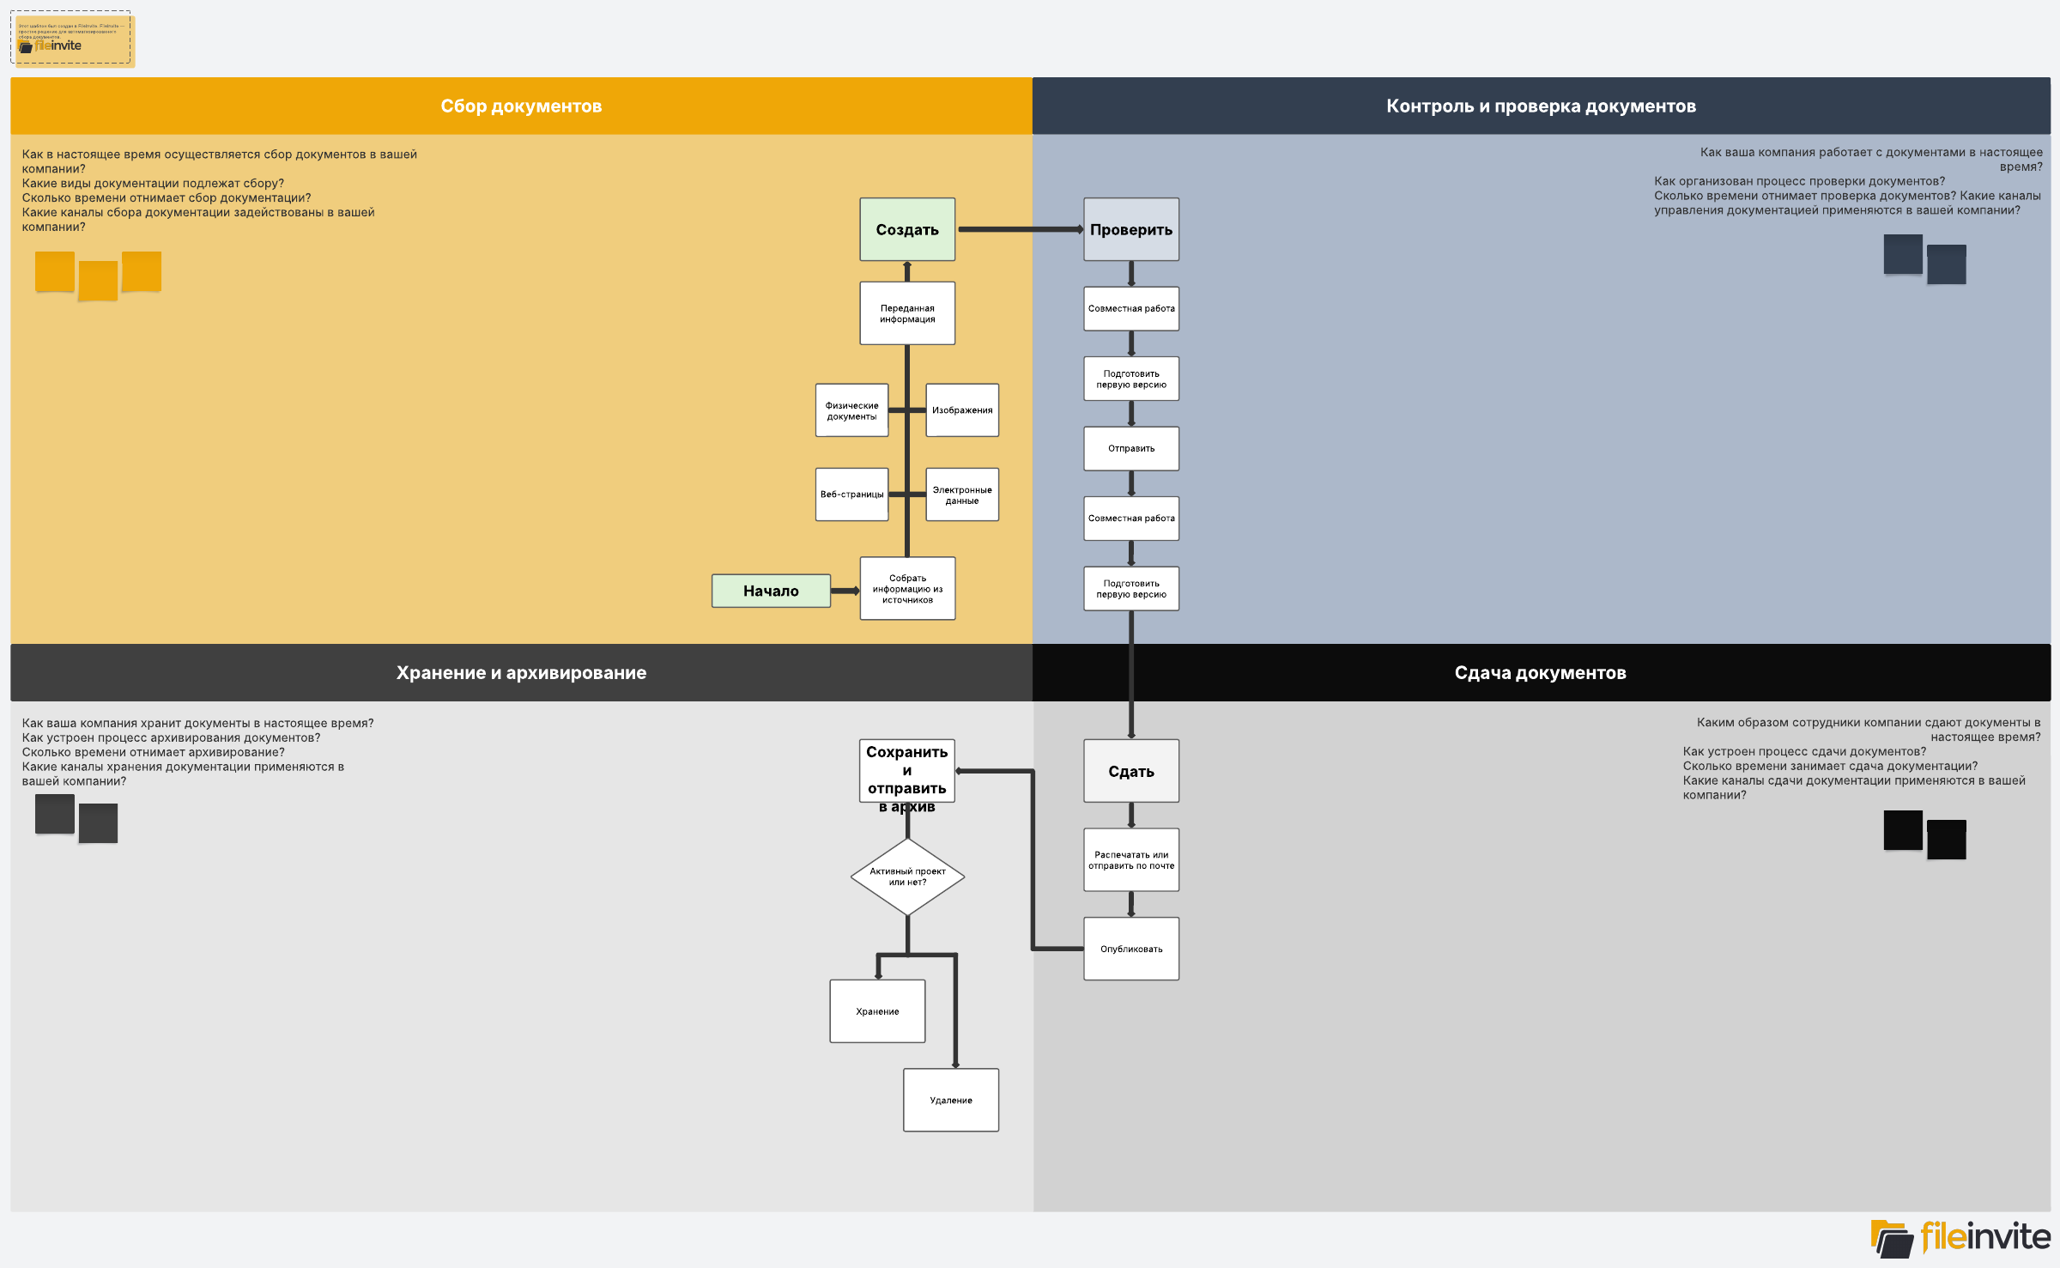This screenshot has height=1268, width=2060.
Task: Click the 'Создать' green process box
Action: coord(907,229)
